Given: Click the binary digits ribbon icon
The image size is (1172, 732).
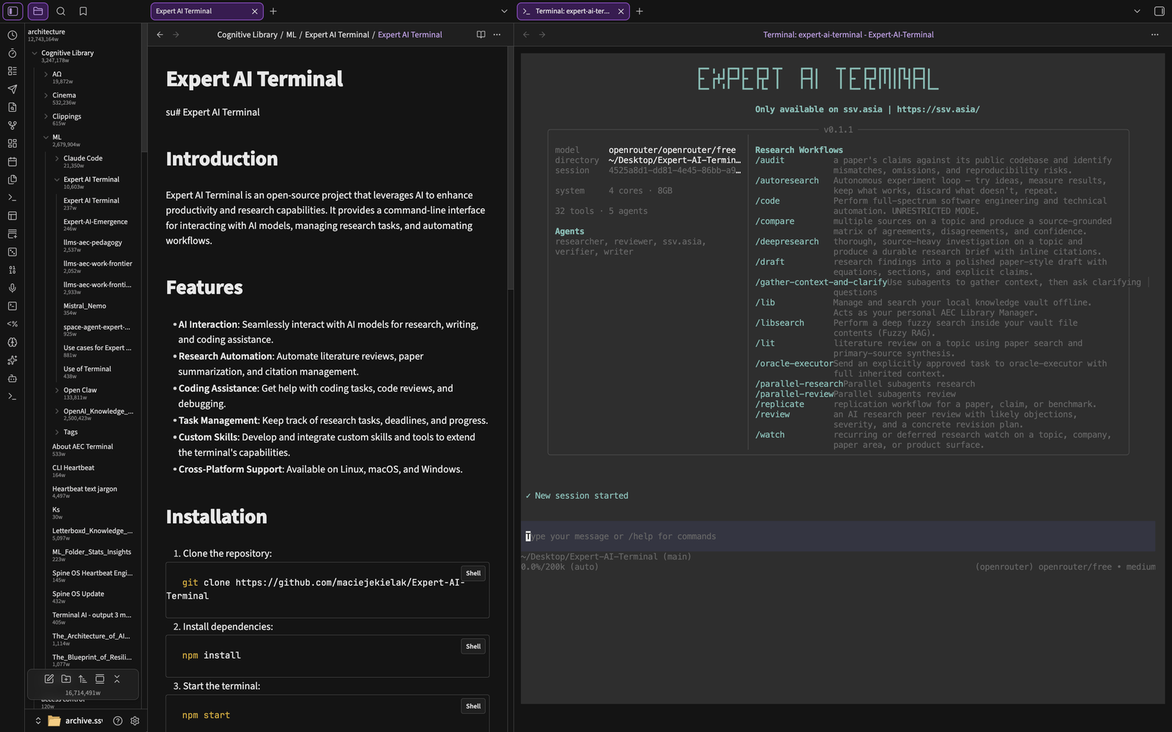Looking at the screenshot, I should click(12, 270).
